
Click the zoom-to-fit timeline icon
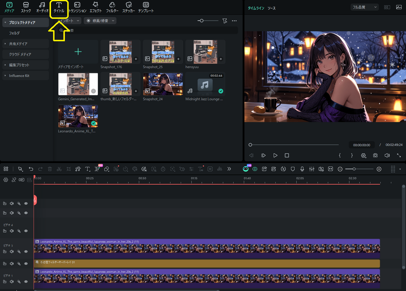coord(330,169)
